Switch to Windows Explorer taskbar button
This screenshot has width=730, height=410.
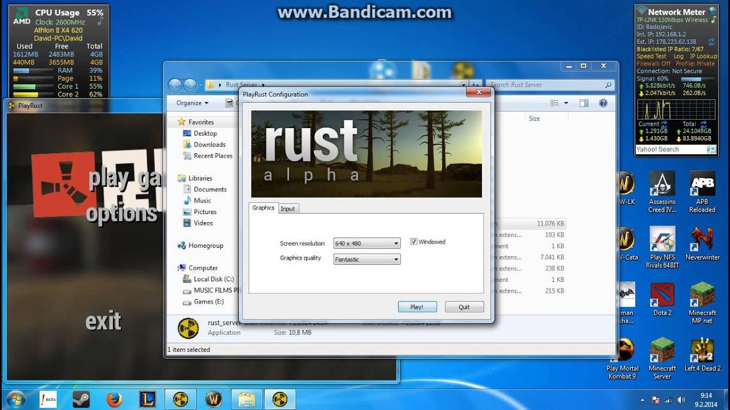[247, 399]
